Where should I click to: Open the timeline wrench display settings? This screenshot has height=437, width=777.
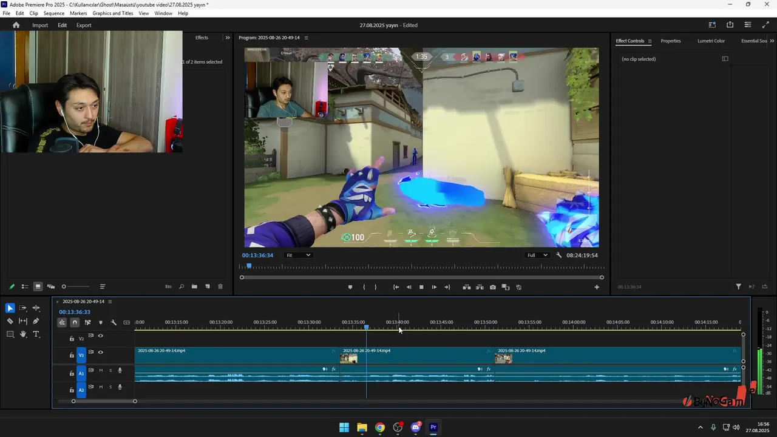pyautogui.click(x=114, y=322)
